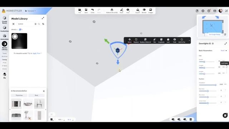Open Create Room in the sidebar

(5, 20)
